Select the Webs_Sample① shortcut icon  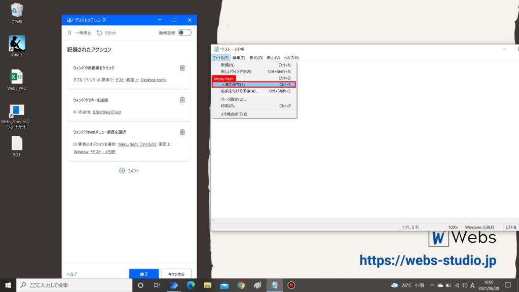pos(17,116)
